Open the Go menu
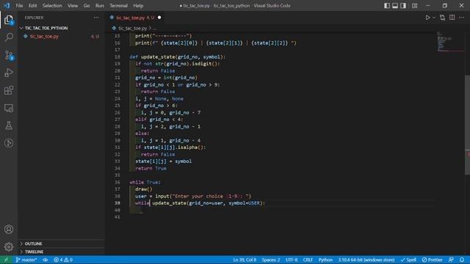Image resolution: width=470 pixels, height=264 pixels. click(x=87, y=6)
